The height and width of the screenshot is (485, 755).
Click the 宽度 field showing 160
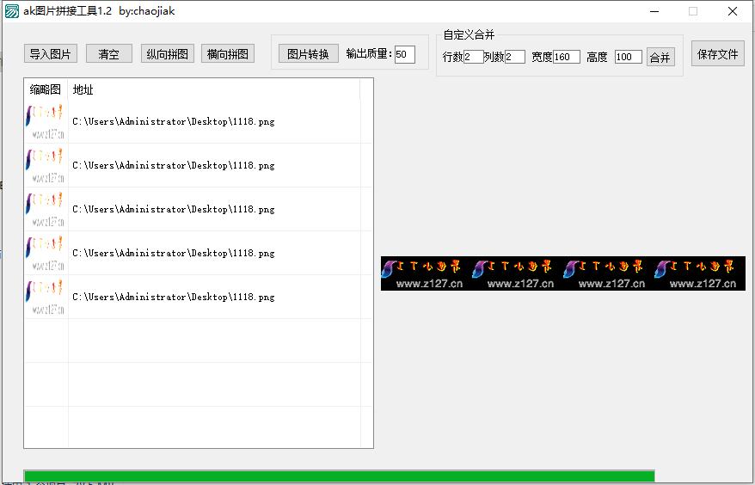(x=566, y=57)
